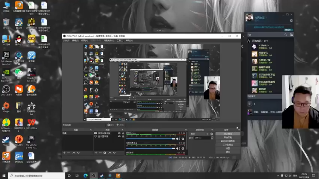
Task: Mute the Mic/Aux mixer channel
Action: [178, 139]
